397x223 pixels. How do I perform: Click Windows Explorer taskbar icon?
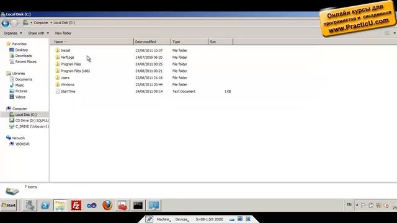[x=61, y=205]
